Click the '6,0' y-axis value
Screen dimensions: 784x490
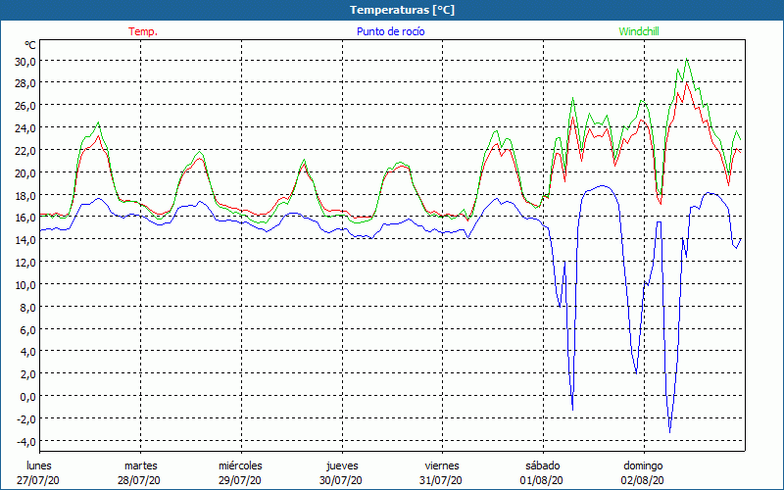(x=27, y=329)
